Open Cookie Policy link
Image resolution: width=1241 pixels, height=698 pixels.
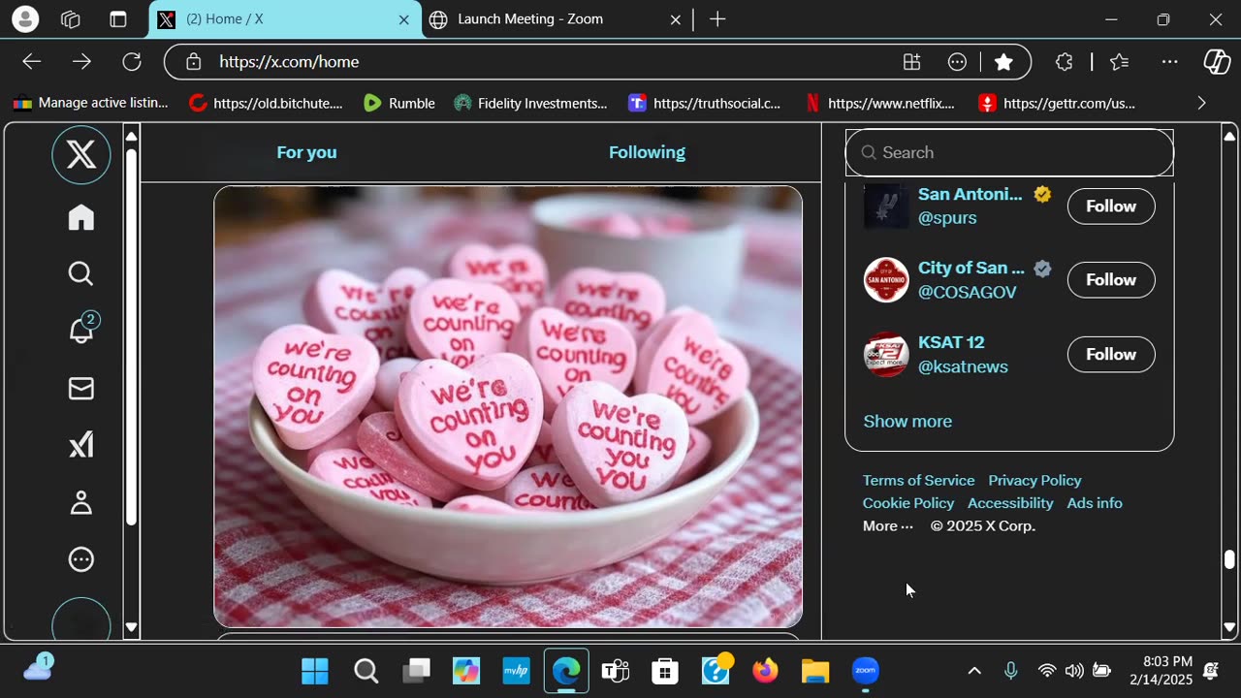point(908,503)
